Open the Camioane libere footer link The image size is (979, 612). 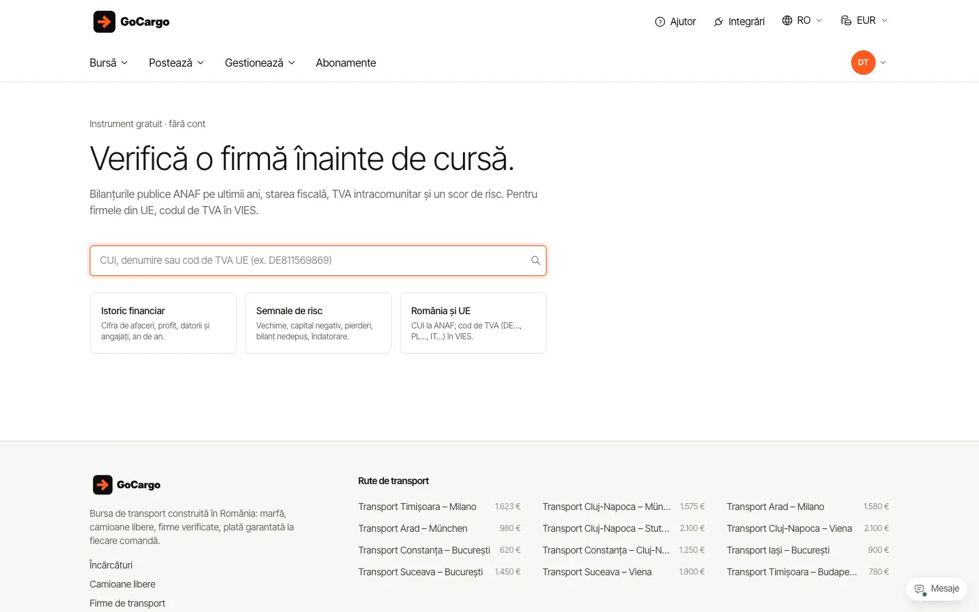point(122,584)
